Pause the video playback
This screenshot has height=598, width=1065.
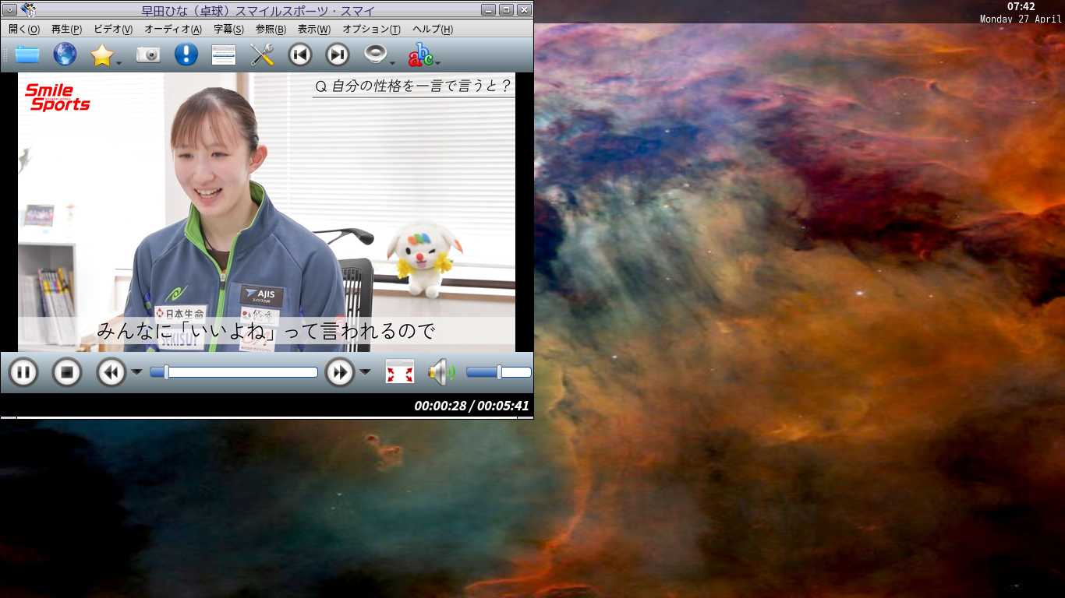23,372
